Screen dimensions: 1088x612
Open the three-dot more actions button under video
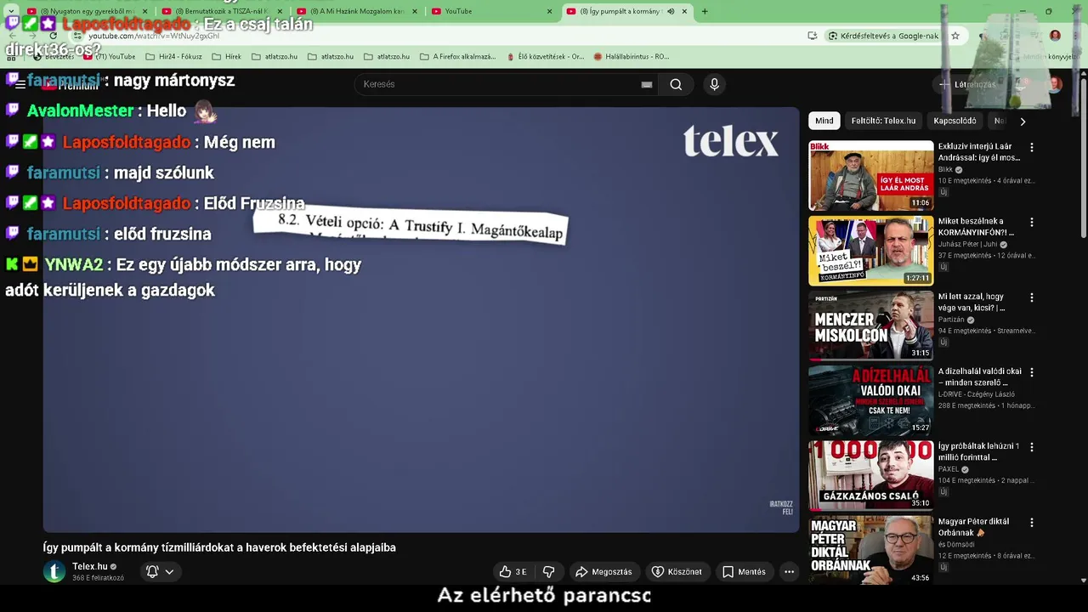(789, 572)
